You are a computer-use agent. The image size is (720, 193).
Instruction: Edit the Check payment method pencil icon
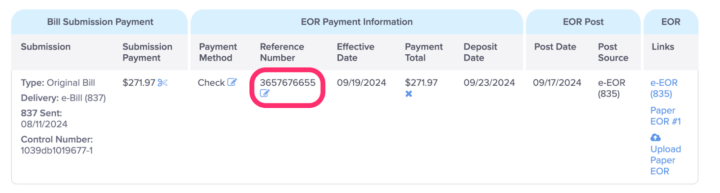pyautogui.click(x=232, y=82)
